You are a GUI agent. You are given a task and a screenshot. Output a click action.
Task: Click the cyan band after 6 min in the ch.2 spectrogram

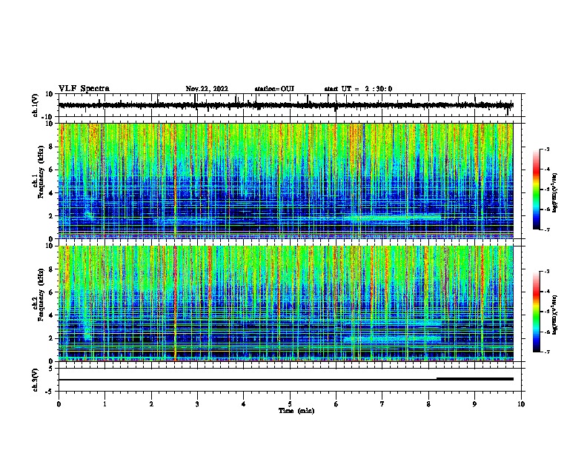click(391, 339)
